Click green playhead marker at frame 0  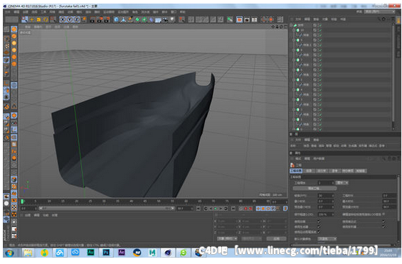pos(22,202)
